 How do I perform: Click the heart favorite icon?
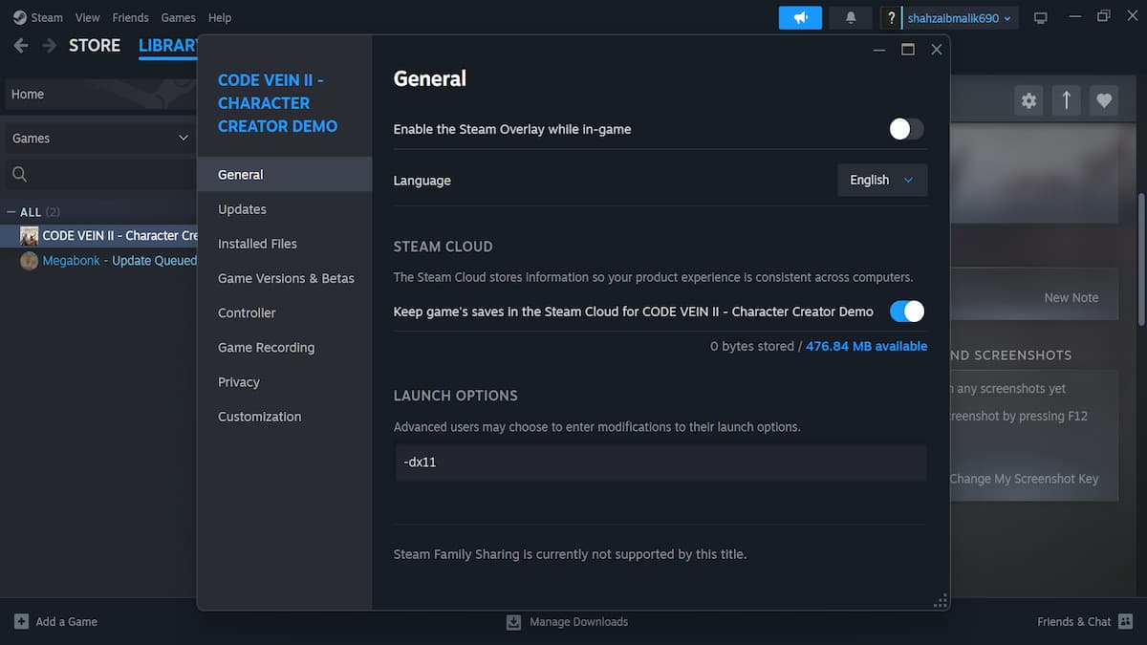click(1104, 100)
